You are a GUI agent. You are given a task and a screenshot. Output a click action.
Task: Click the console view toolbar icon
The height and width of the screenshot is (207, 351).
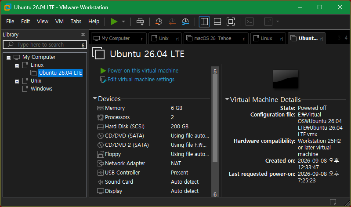[x=250, y=22]
